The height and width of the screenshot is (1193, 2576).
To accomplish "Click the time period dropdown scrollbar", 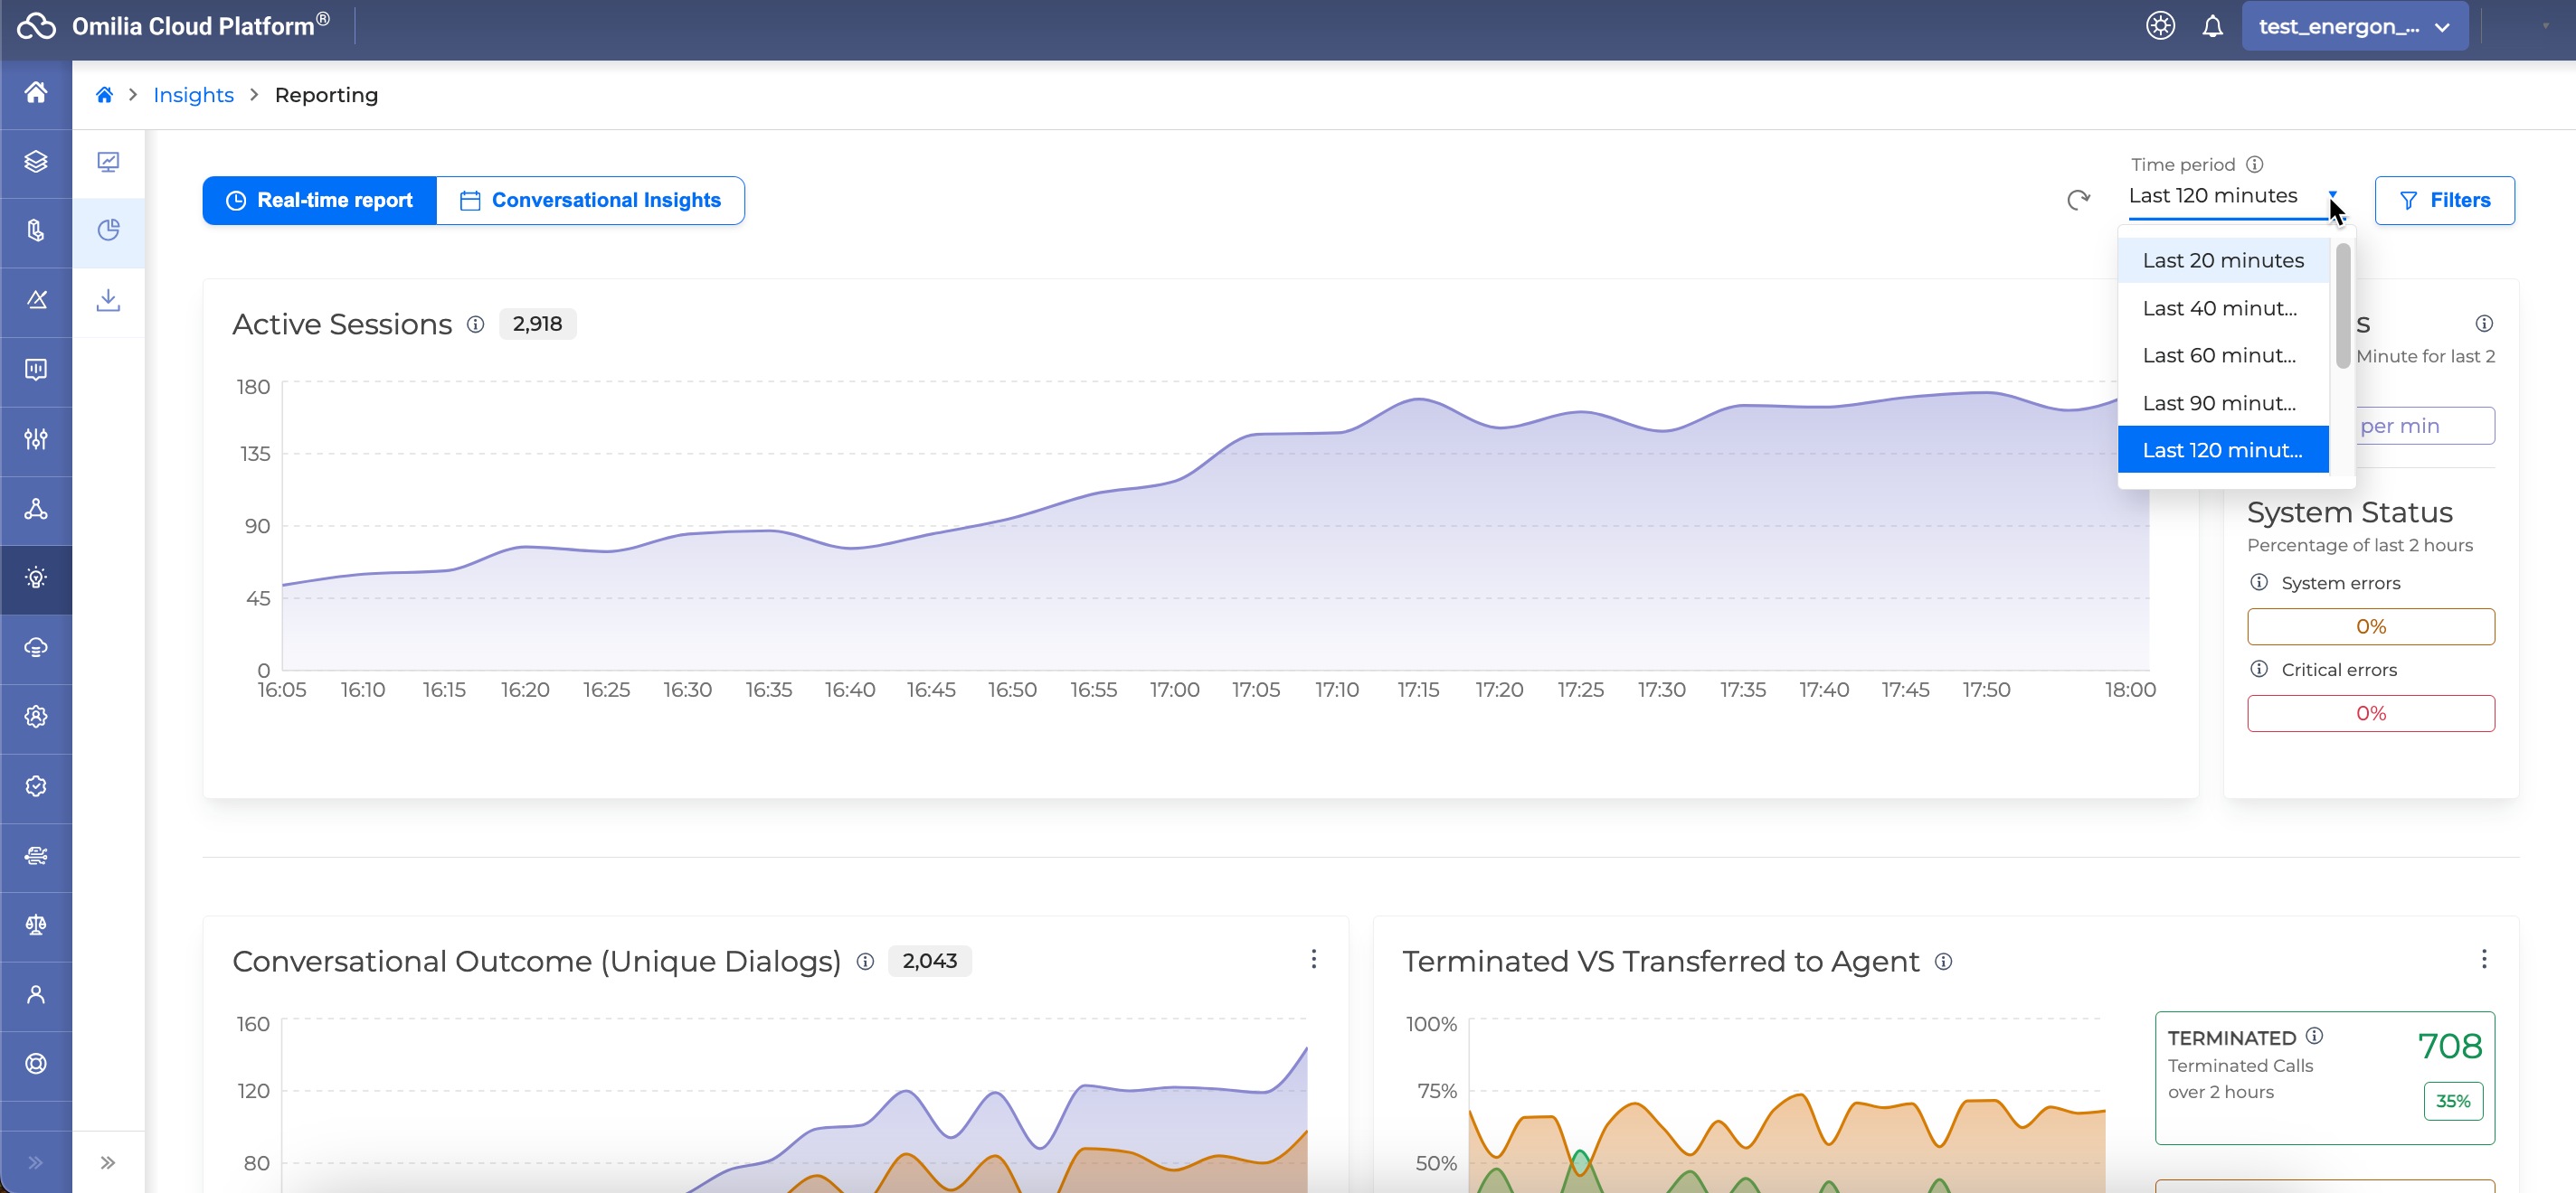I will [2342, 305].
